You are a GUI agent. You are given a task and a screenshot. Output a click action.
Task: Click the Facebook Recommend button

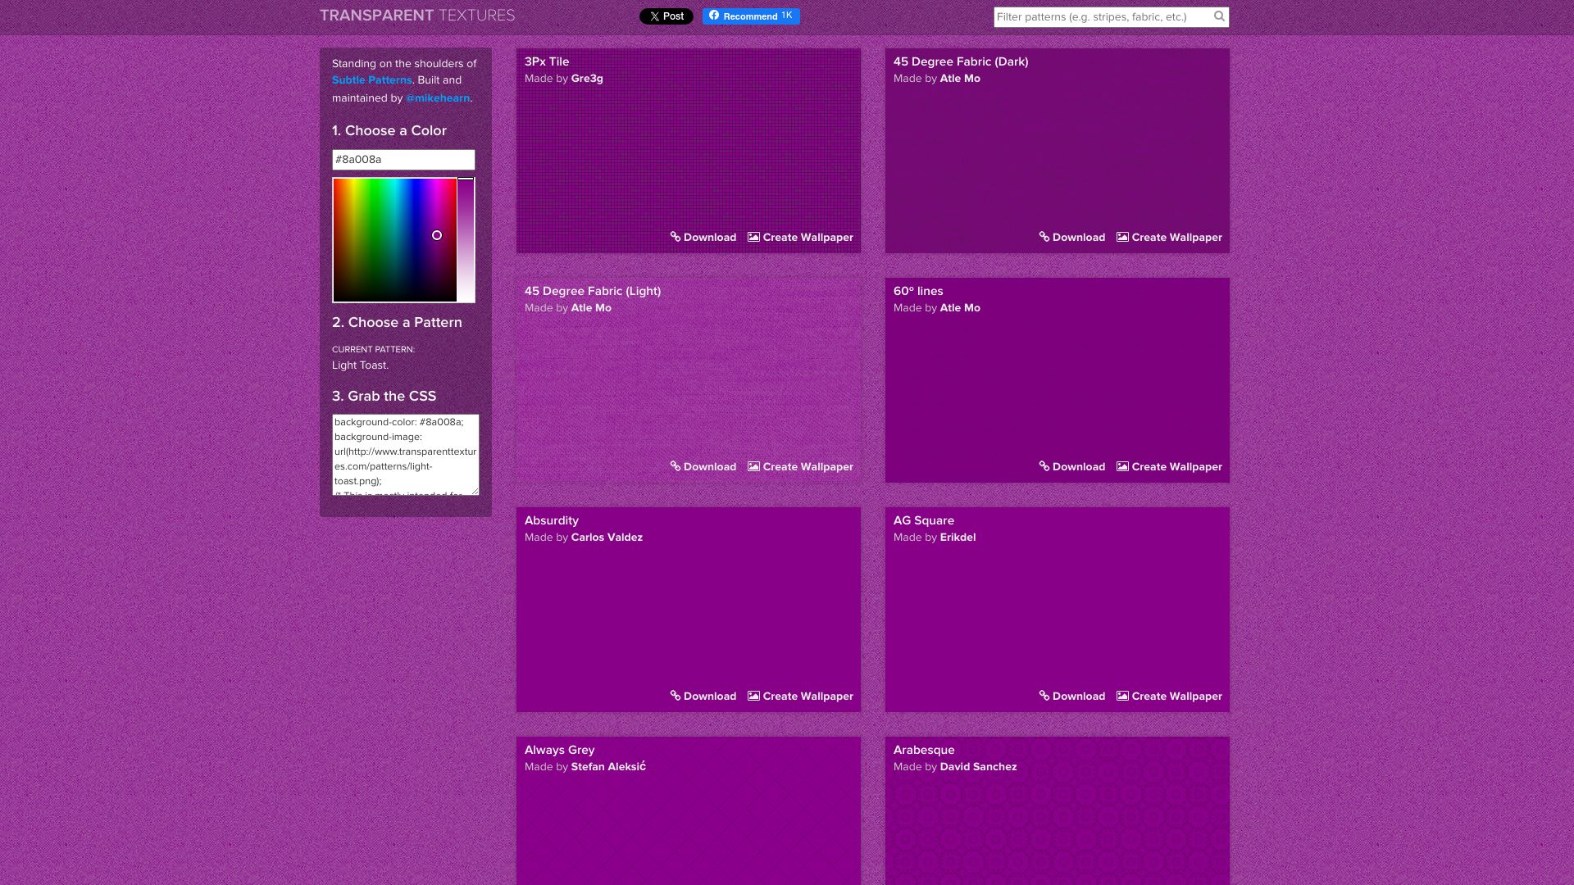[x=751, y=16]
